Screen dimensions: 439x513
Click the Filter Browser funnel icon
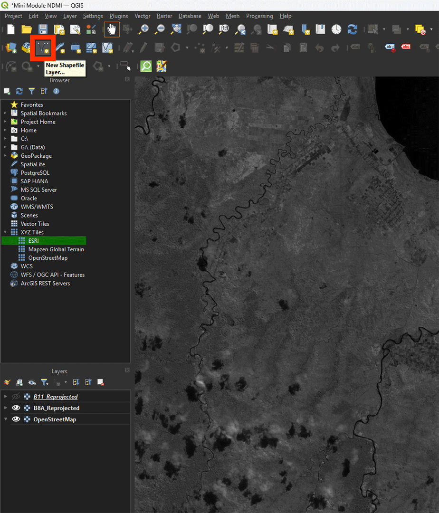click(31, 91)
